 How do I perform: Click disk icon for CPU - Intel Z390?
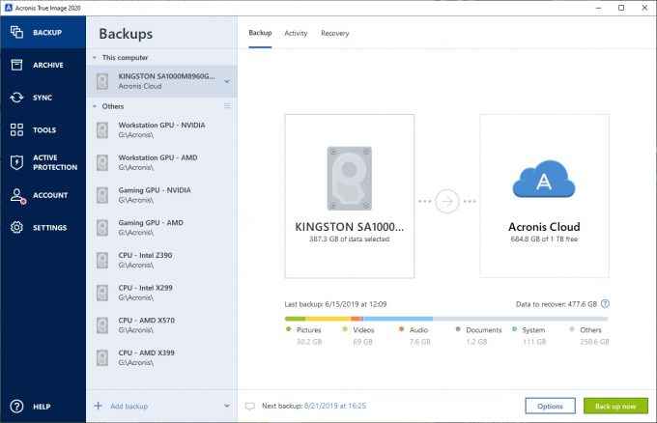coord(102,260)
